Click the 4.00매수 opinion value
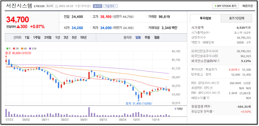This screenshot has width=259, height=126. 234,70
